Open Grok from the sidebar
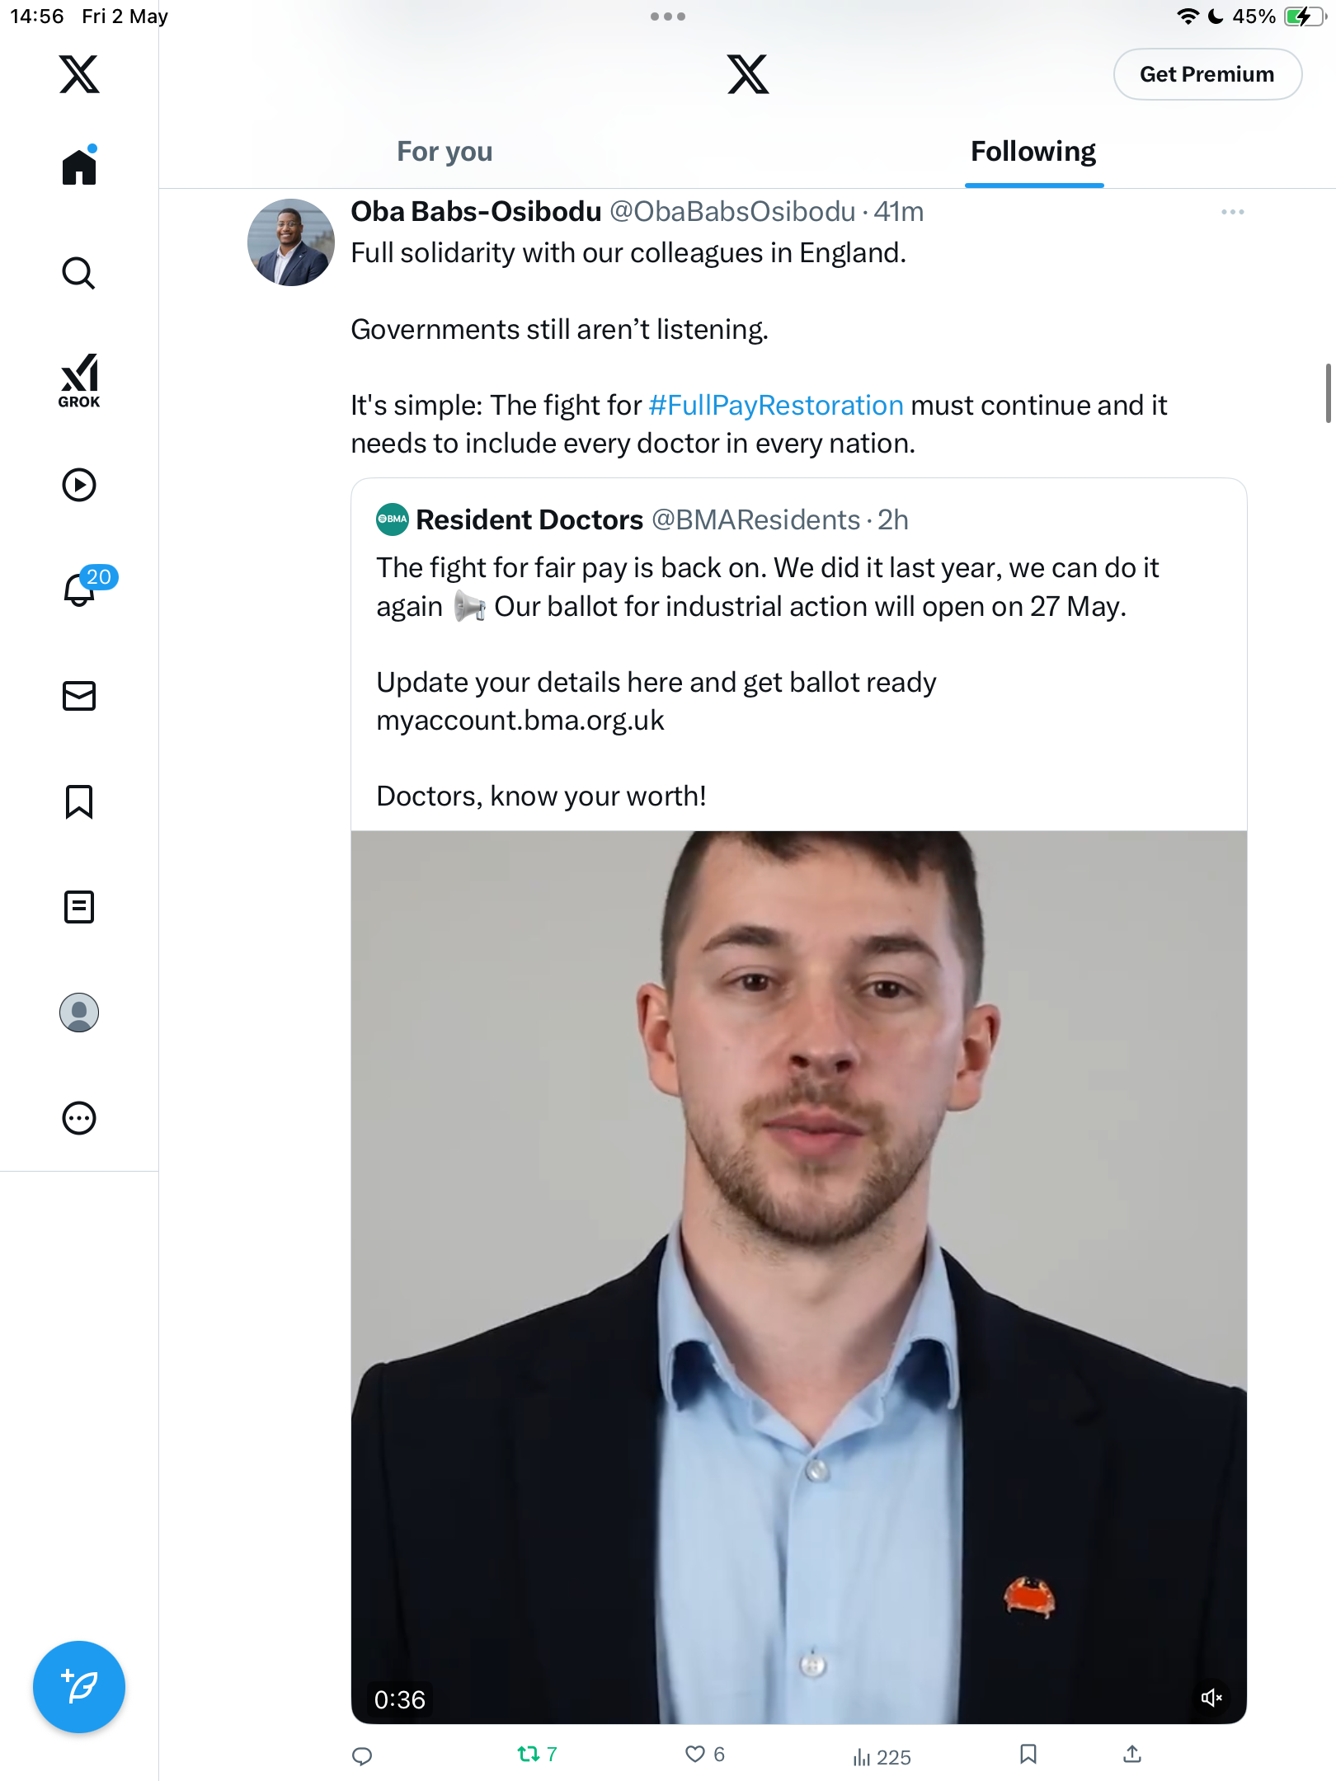Viewport: 1336px width, 1781px height. pos(79,380)
